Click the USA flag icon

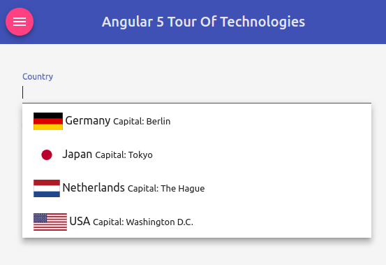click(x=50, y=222)
